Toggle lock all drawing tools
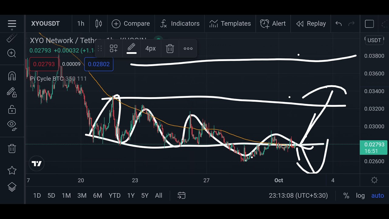389x219 pixels. point(12,109)
